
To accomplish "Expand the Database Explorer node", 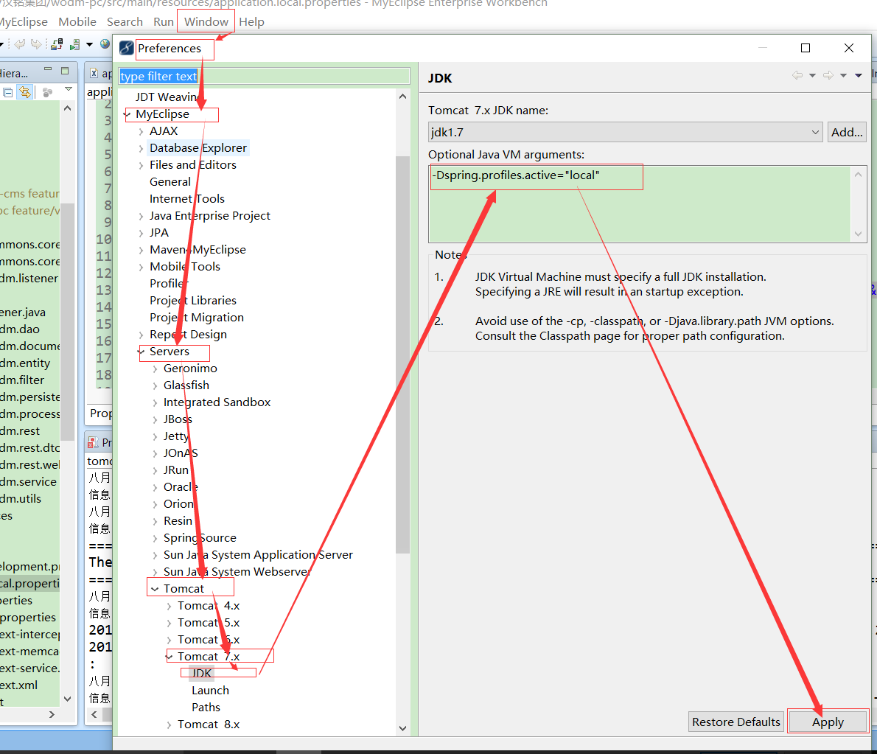I will (141, 148).
